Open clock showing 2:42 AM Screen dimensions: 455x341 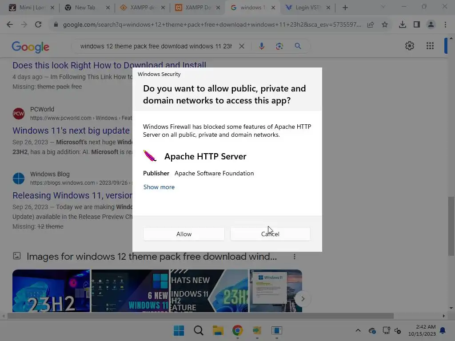pyautogui.click(x=422, y=330)
